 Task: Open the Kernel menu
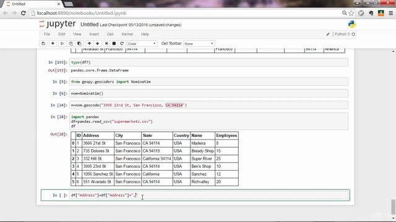(x=127, y=35)
